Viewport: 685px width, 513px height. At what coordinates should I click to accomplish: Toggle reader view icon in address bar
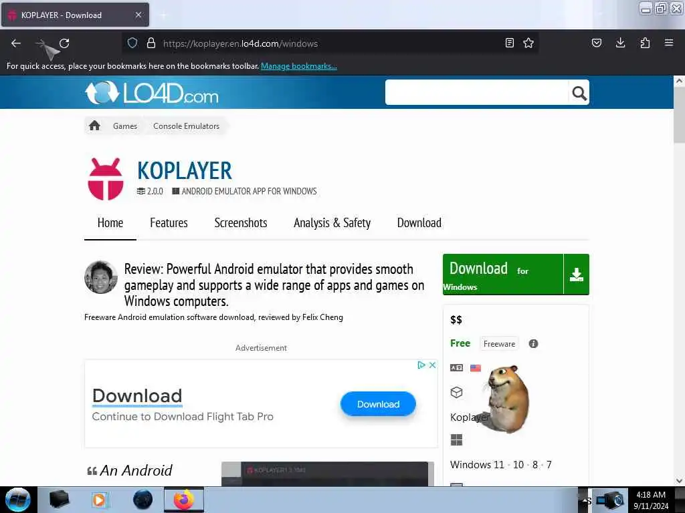[509, 43]
